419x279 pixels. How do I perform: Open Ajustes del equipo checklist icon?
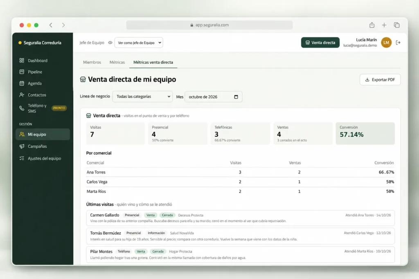pos(22,158)
